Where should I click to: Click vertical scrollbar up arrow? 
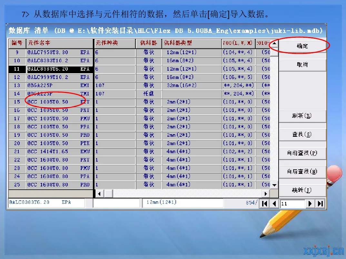pos(274,43)
